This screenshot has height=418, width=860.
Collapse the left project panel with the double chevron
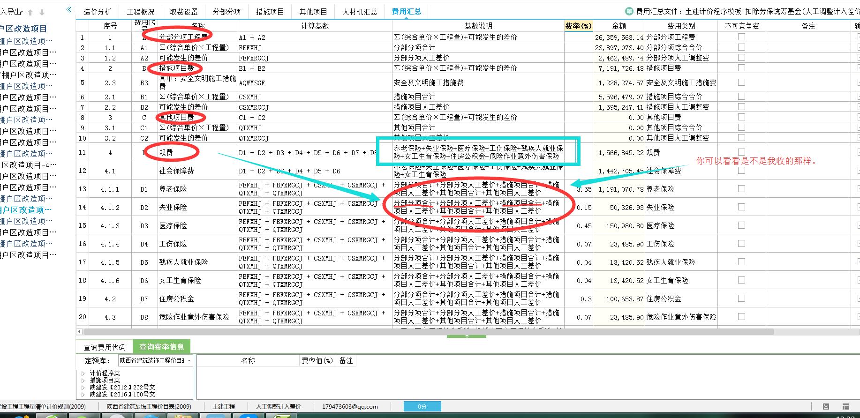click(69, 10)
